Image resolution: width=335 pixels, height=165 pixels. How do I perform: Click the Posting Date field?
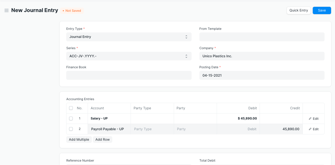(x=262, y=75)
